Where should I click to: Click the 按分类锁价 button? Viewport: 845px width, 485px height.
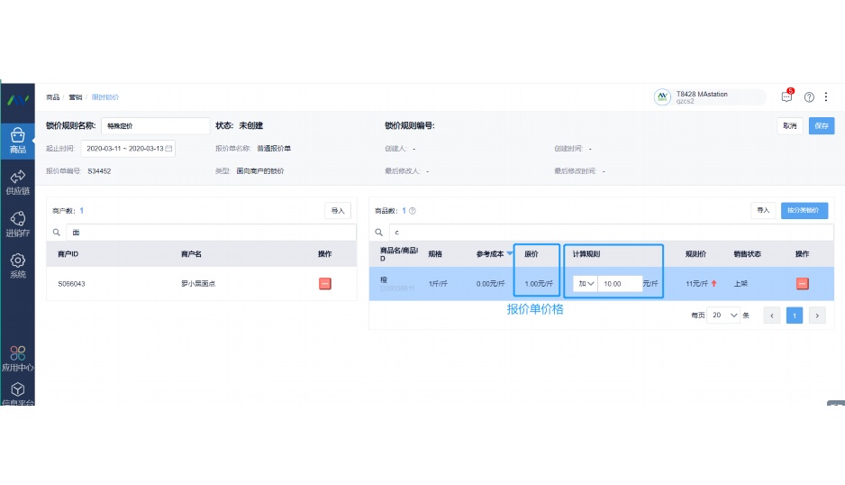coord(804,210)
